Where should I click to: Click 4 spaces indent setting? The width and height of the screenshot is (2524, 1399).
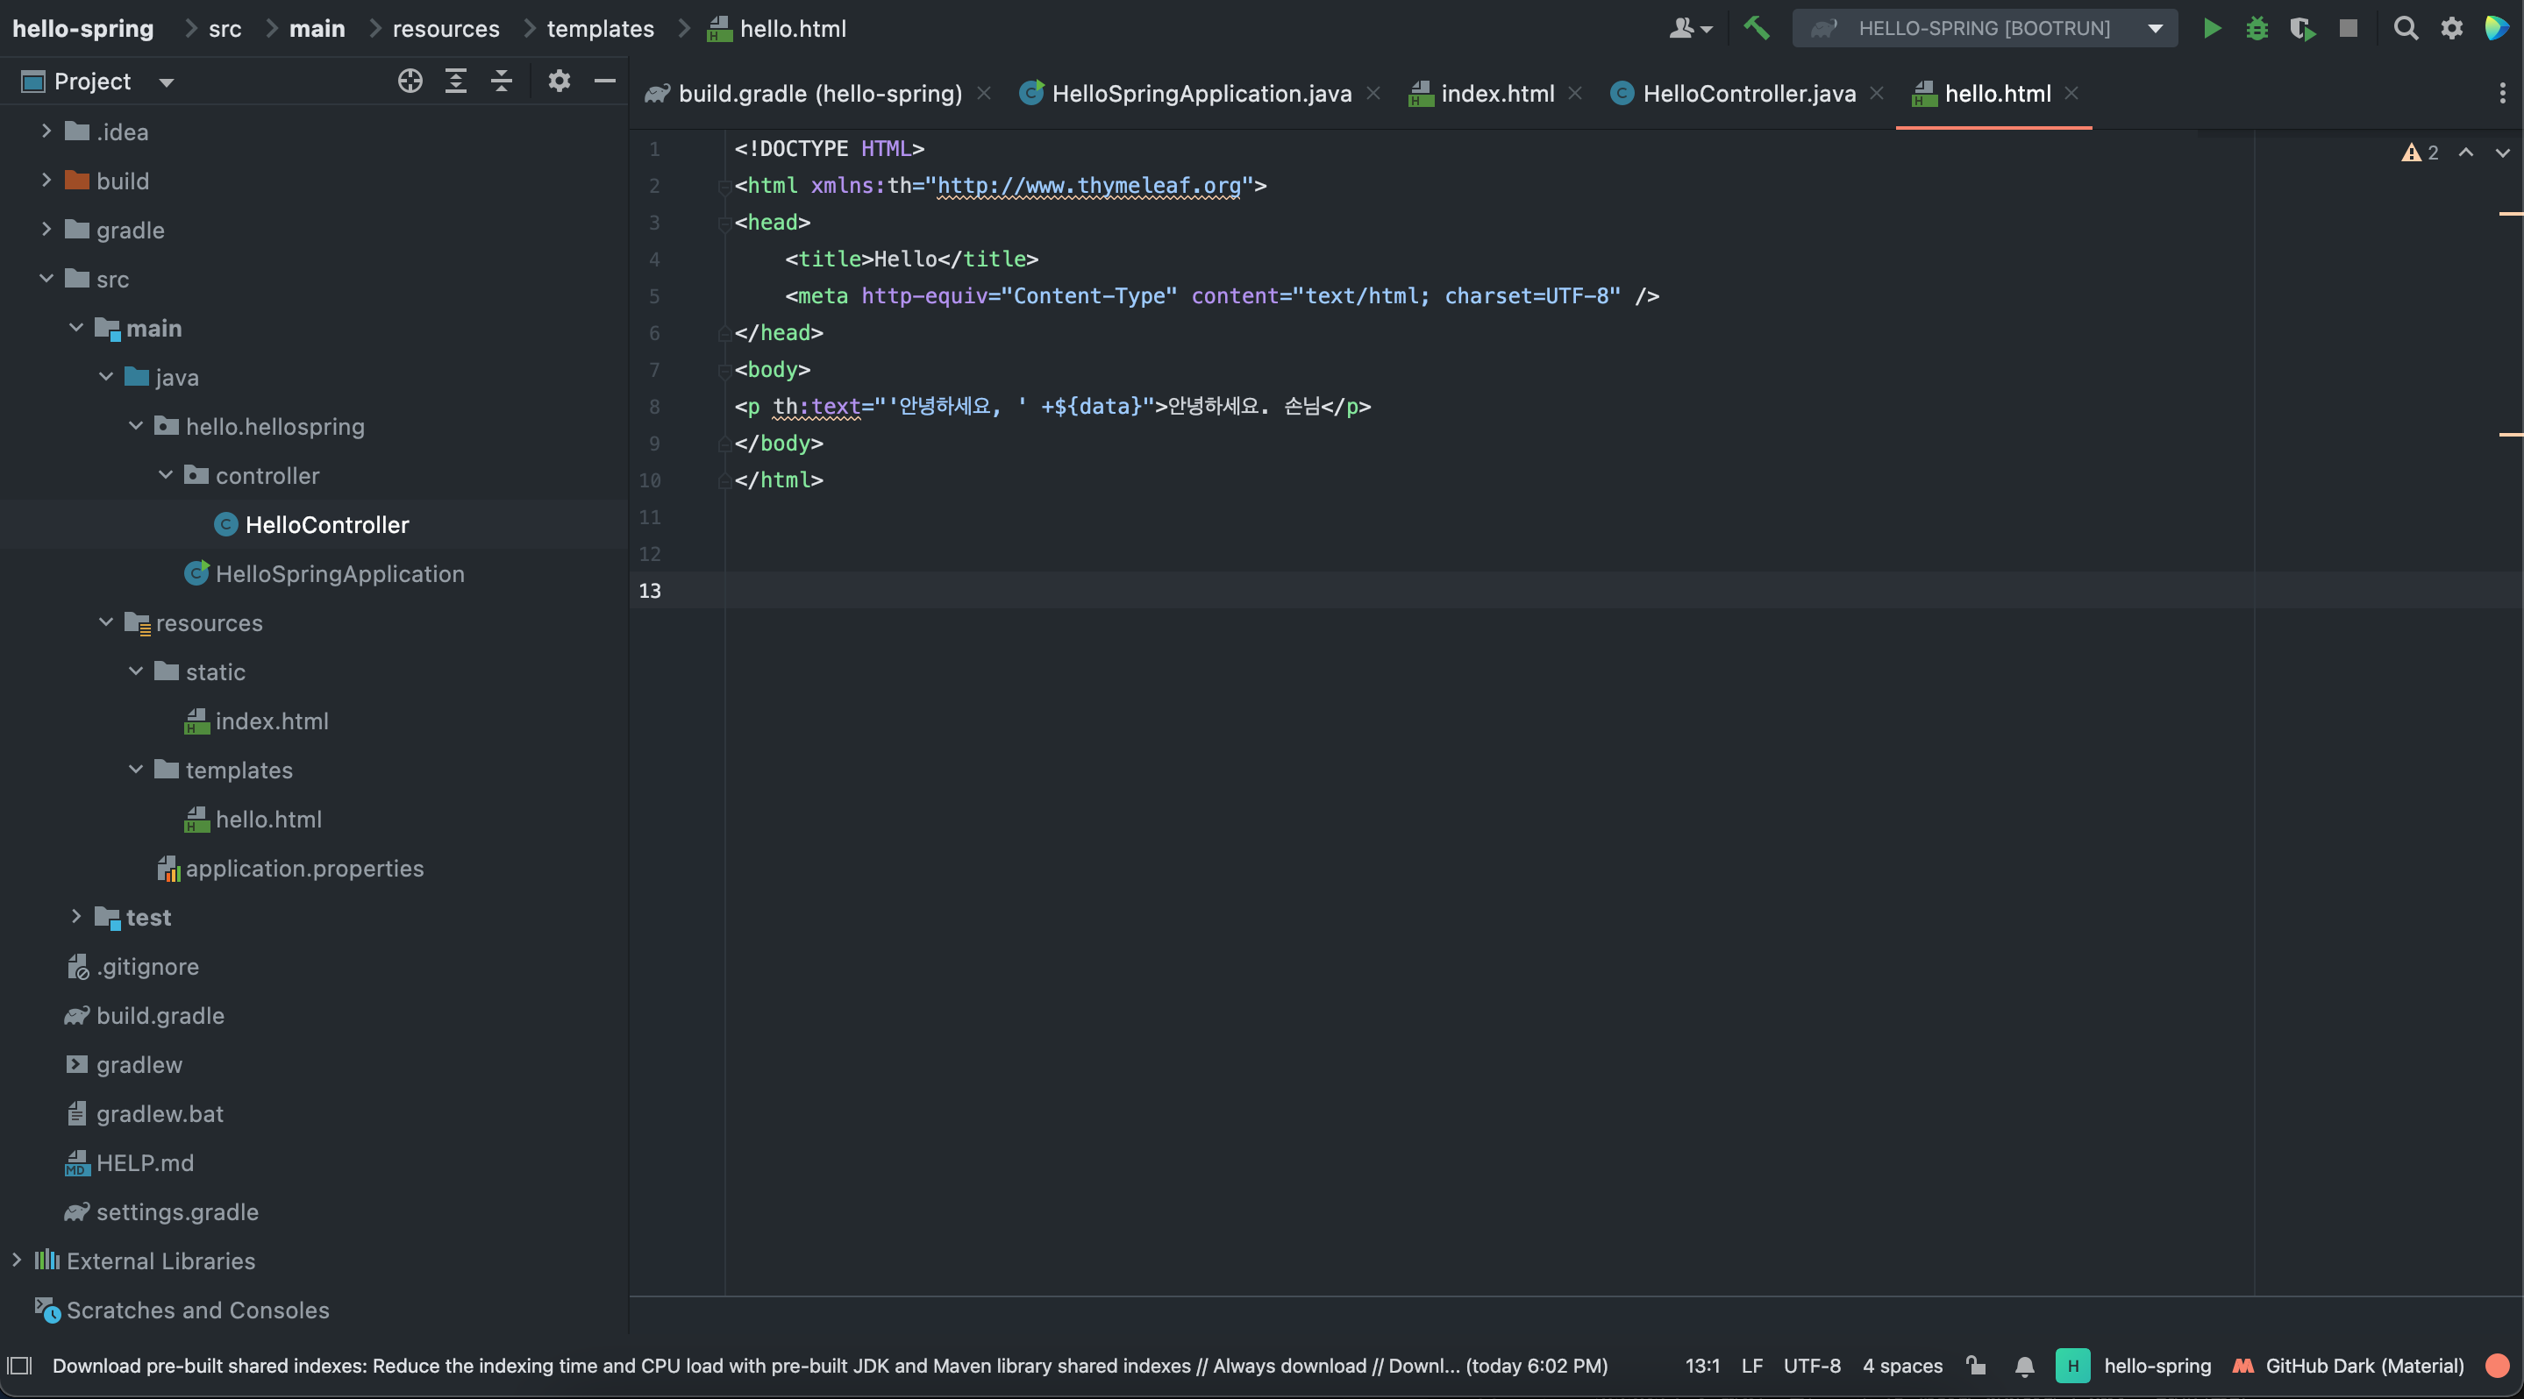tap(1902, 1366)
